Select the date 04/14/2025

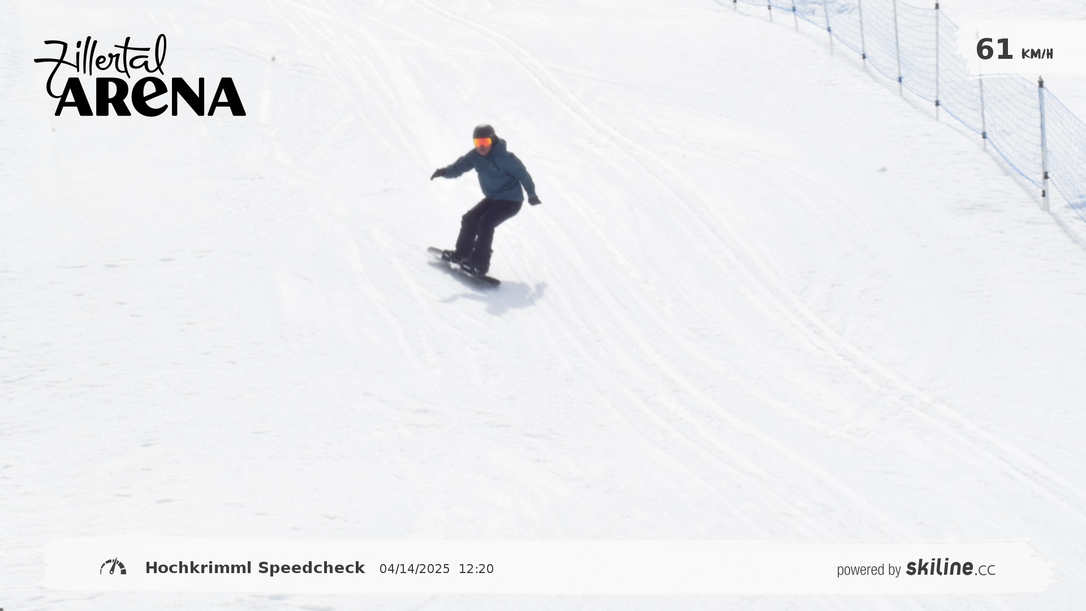click(415, 569)
